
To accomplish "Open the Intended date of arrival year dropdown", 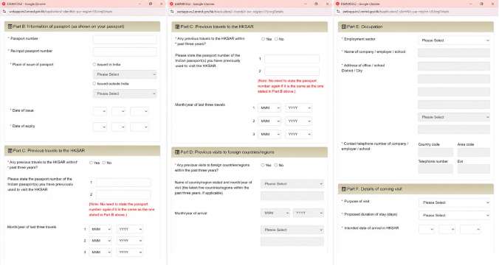I will click(x=470, y=229).
